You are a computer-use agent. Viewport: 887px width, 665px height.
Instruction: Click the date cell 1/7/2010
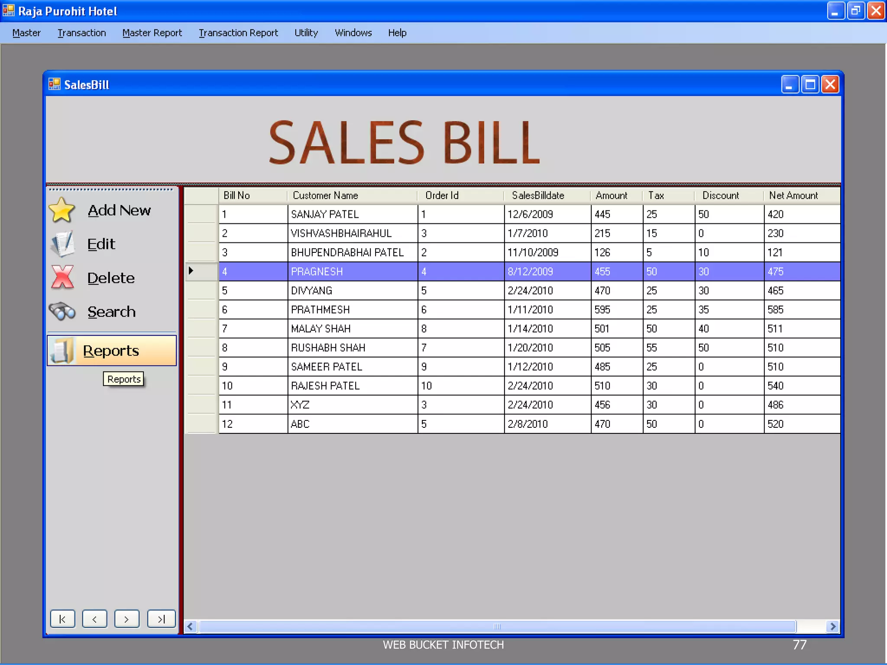tap(547, 233)
